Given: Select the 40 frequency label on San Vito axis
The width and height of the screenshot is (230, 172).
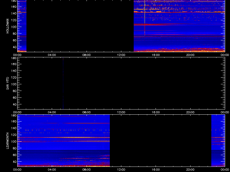Looking at the screenshot, I should click(15, 104).
